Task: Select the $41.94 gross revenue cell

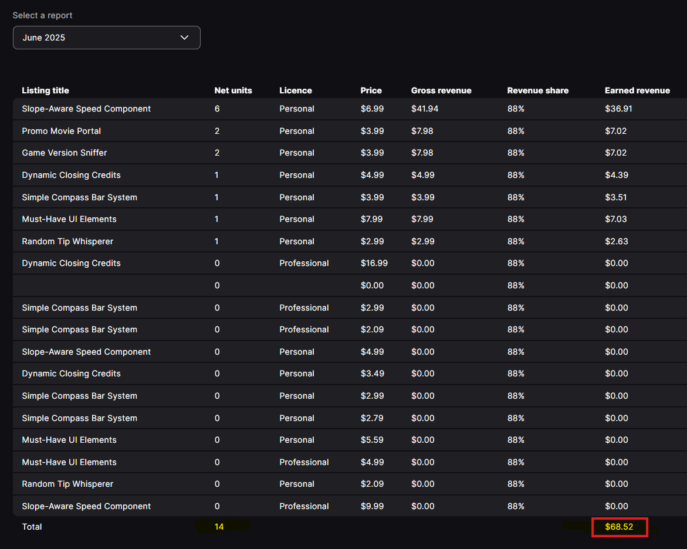Action: pyautogui.click(x=424, y=109)
